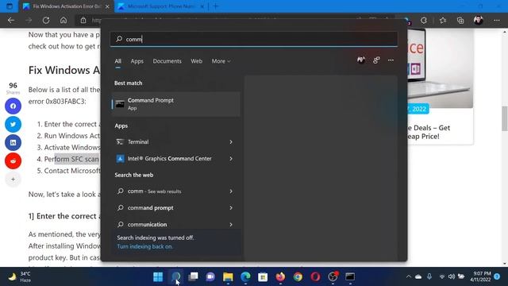Open the Windows Start button

tap(158, 276)
